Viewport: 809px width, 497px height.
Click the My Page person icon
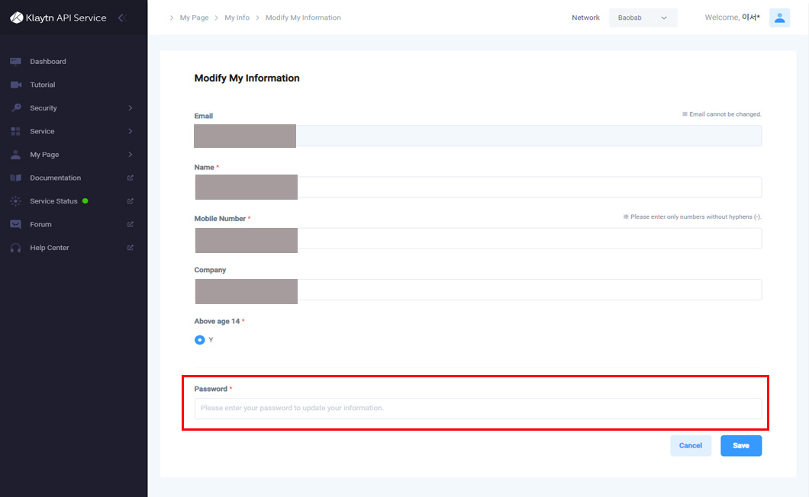pyautogui.click(x=15, y=154)
